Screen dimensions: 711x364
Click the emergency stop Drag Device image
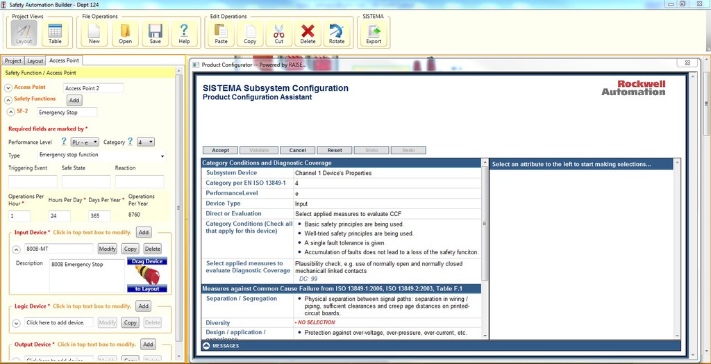pos(147,274)
